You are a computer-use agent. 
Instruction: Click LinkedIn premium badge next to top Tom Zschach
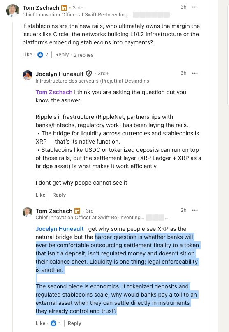(64, 8)
